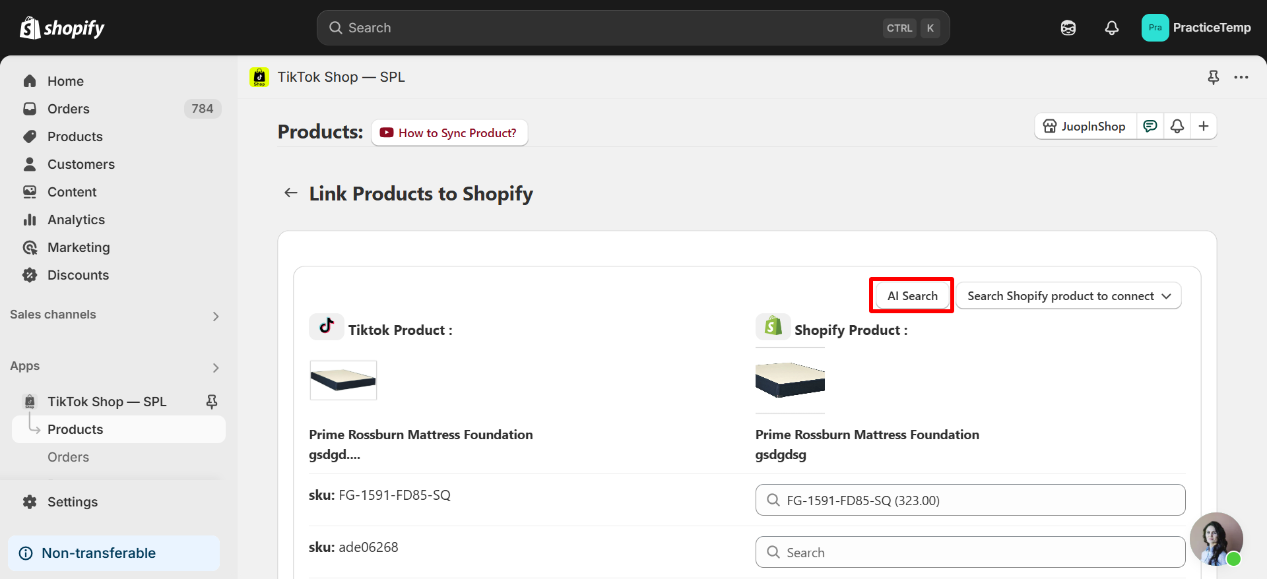Image resolution: width=1267 pixels, height=579 pixels.
Task: Click the chat message icon beside JuopInShop
Action: pyautogui.click(x=1150, y=126)
